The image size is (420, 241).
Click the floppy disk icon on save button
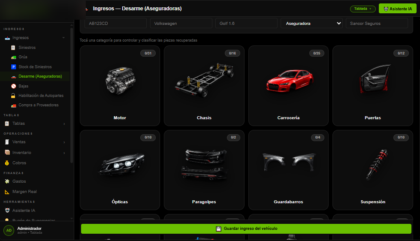pos(218,229)
